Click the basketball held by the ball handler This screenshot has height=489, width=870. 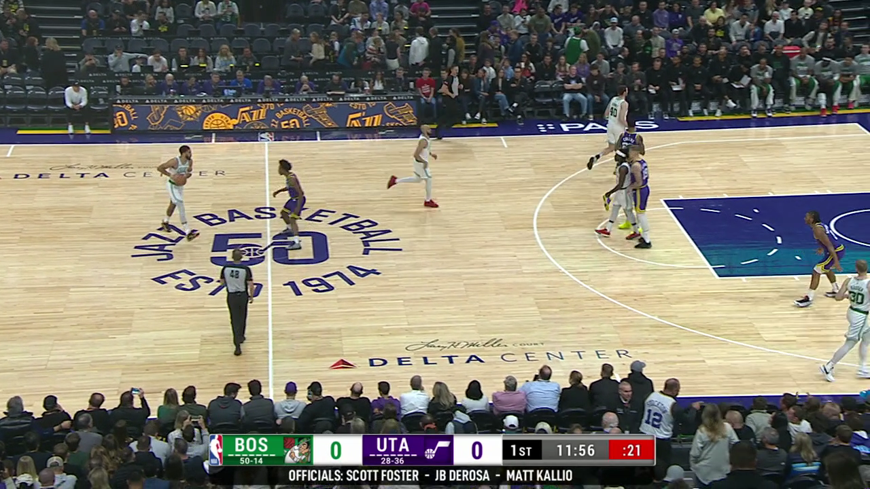pyautogui.click(x=179, y=179)
